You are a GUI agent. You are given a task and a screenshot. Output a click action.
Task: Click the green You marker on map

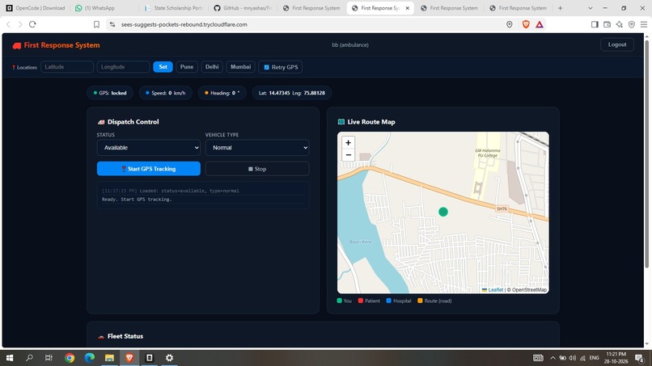443,212
